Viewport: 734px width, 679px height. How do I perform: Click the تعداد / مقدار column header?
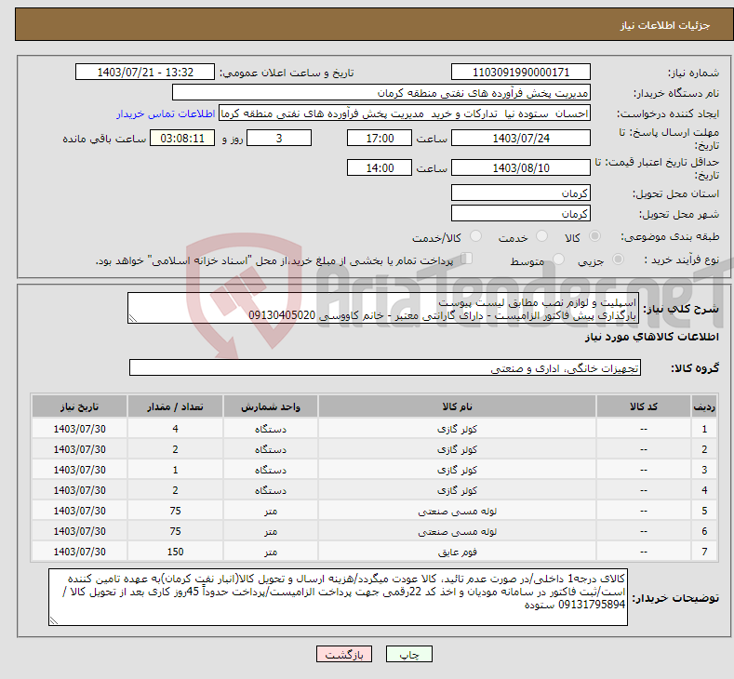[x=175, y=406]
